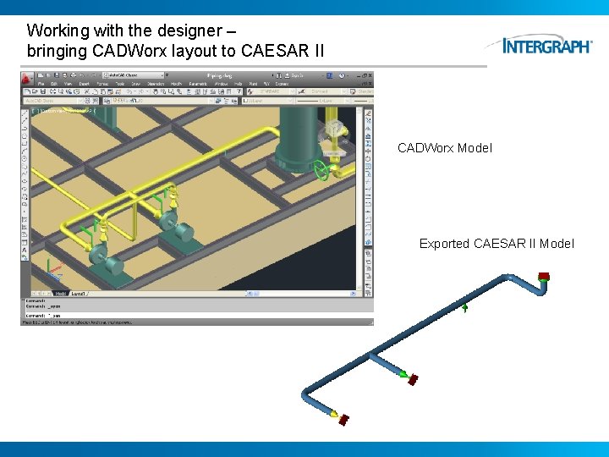Click the Erase tool in Modify toolbar

(368, 113)
